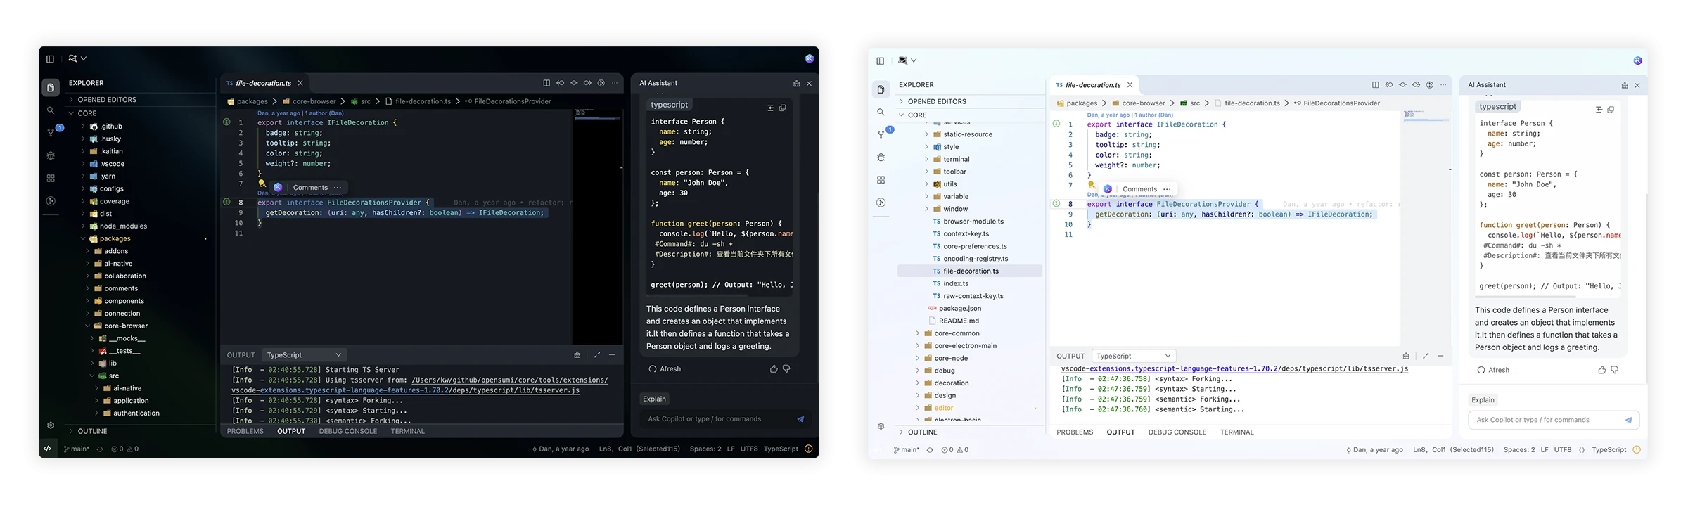The width and height of the screenshot is (1688, 507).
Task: Click thumbs up in light AI Assistant
Action: [1602, 370]
